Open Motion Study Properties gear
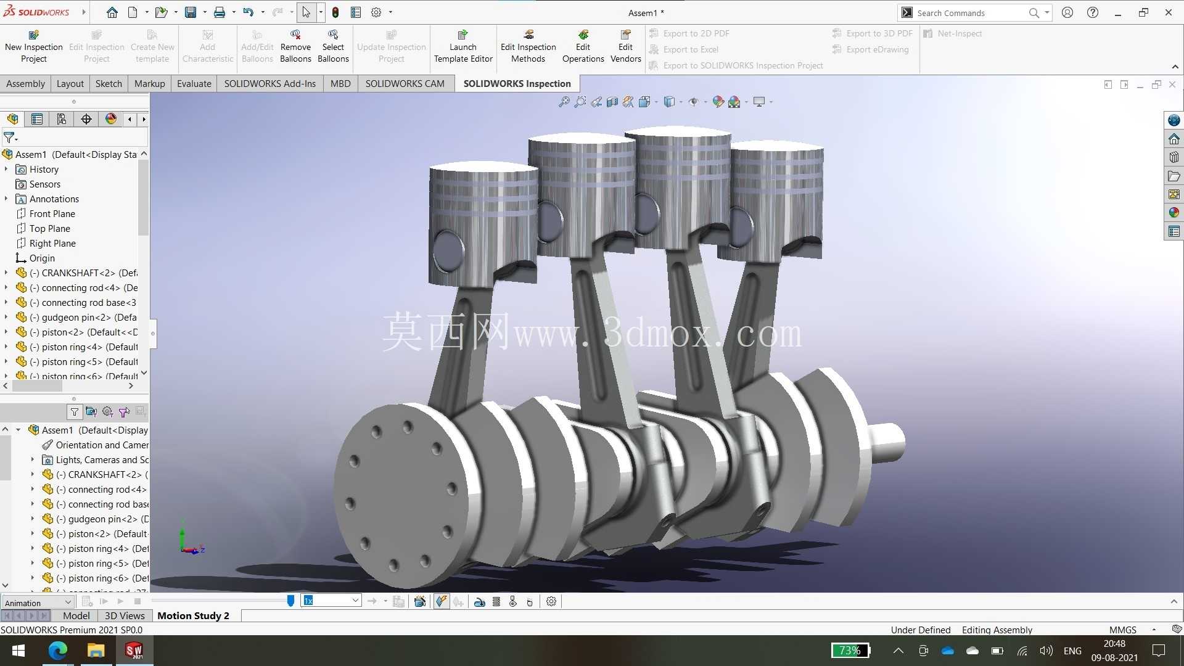The width and height of the screenshot is (1184, 666). coord(551,601)
